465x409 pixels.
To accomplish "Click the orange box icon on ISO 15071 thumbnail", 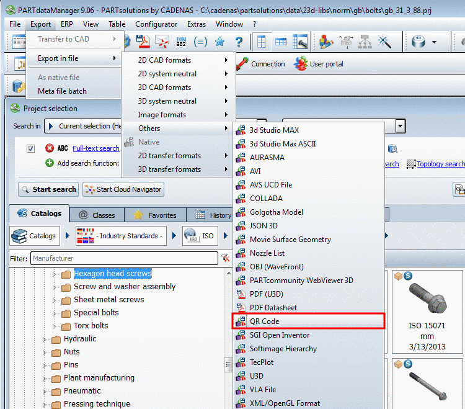I will (398, 276).
